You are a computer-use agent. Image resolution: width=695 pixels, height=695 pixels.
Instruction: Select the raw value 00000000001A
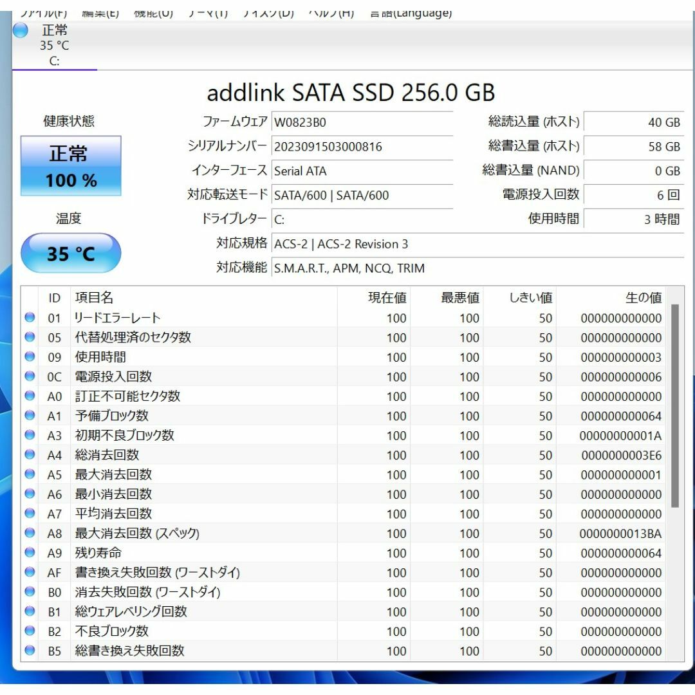pos(620,436)
